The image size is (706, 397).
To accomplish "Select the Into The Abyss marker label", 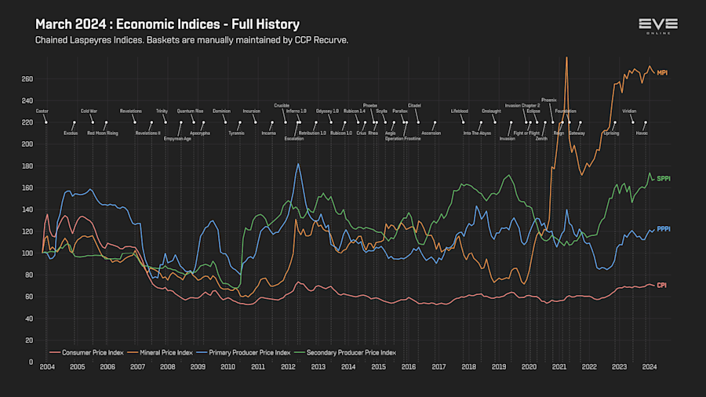I will pos(477,133).
